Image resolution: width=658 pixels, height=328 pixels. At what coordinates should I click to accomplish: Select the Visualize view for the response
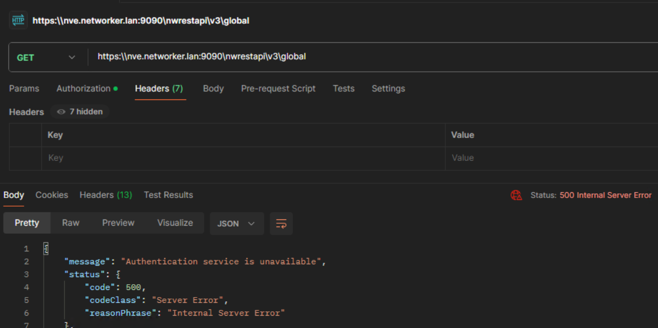[x=175, y=222]
